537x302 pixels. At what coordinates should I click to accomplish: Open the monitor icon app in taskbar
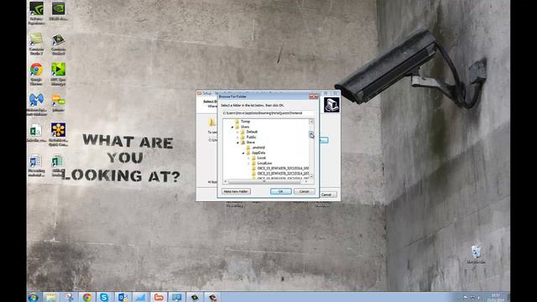[x=176, y=297]
